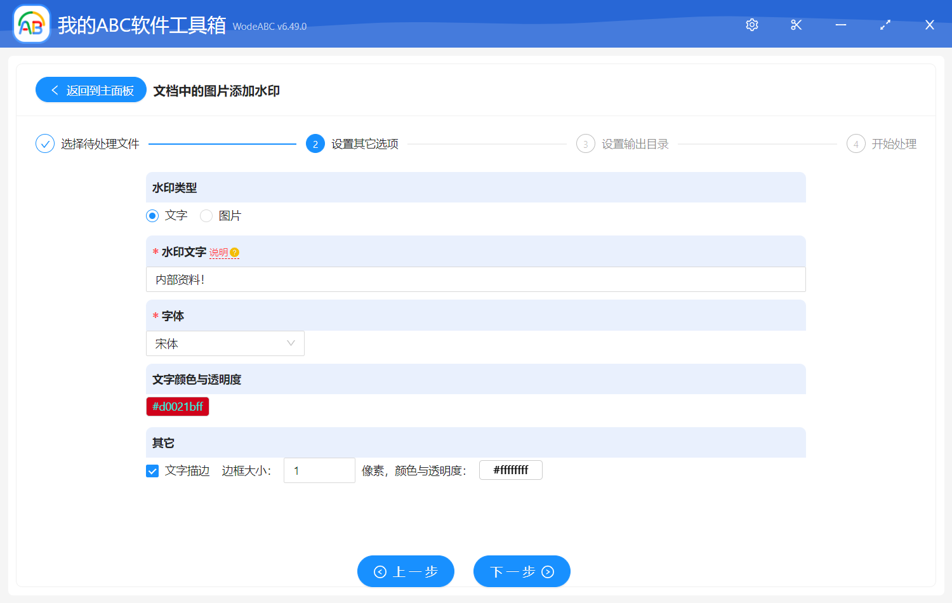Go to the 设置输出目录 step
952x603 pixels.
pyautogui.click(x=635, y=144)
